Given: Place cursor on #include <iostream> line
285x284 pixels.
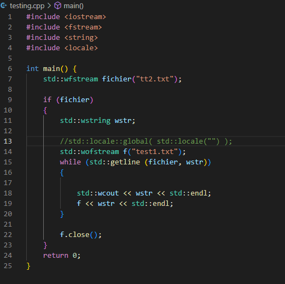Looking at the screenshot, I should pyautogui.click(x=66, y=17).
